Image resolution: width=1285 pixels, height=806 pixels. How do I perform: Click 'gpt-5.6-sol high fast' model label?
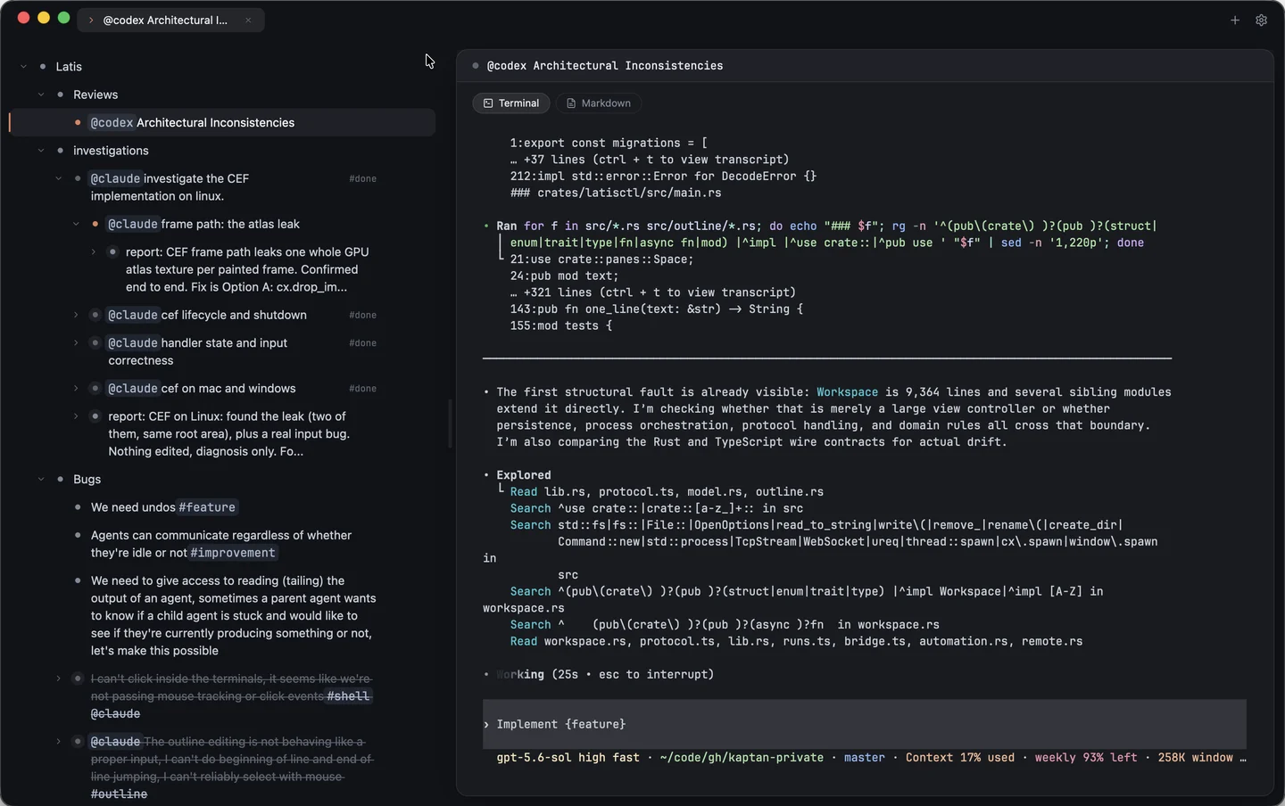[568, 758]
